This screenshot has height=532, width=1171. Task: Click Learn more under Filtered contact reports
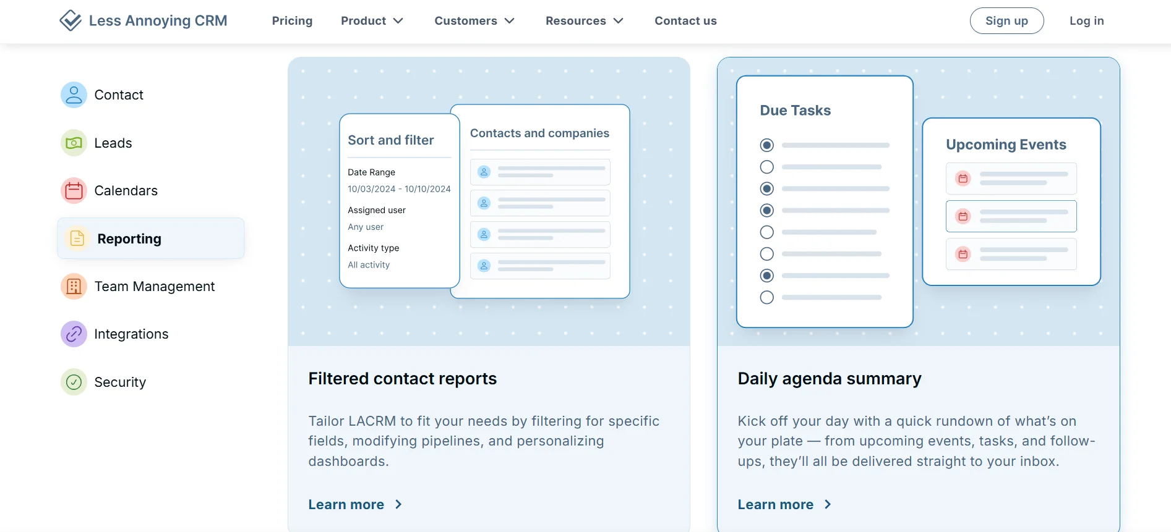pyautogui.click(x=355, y=505)
